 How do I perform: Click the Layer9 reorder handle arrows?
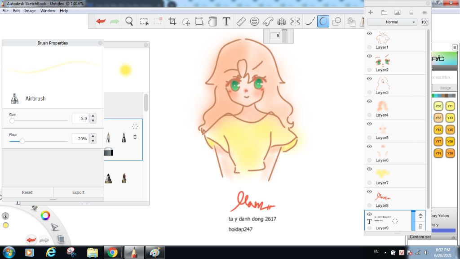[420, 216]
